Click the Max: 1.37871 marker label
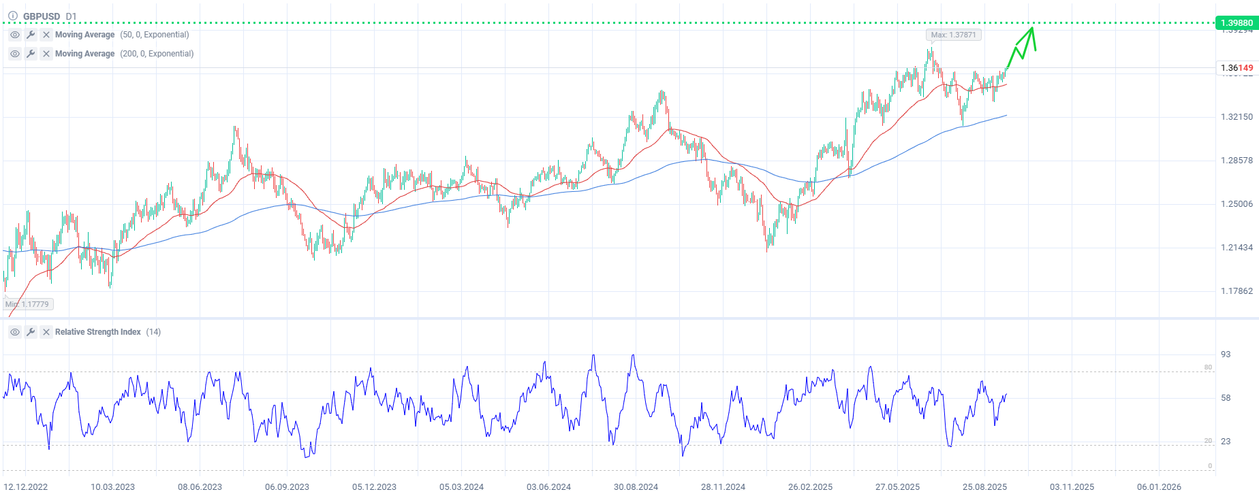 click(x=953, y=35)
